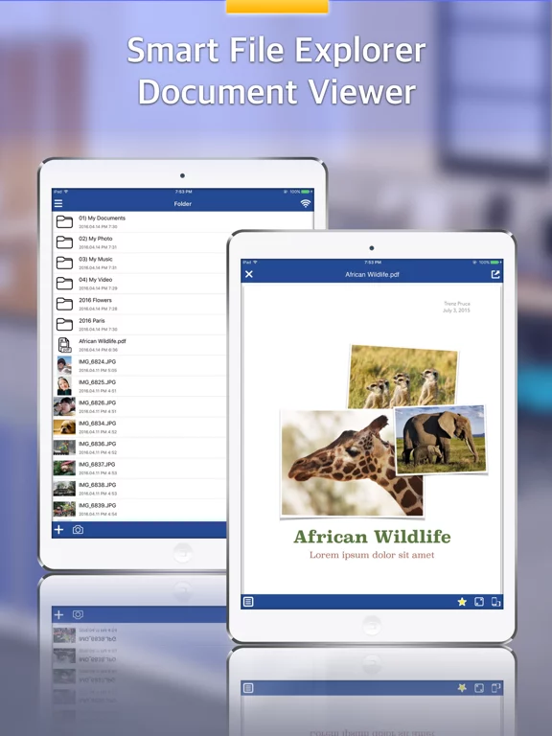The width and height of the screenshot is (552, 736).
Task: Select IMG_6825.JPG thumbnail
Action: pyautogui.click(x=64, y=386)
